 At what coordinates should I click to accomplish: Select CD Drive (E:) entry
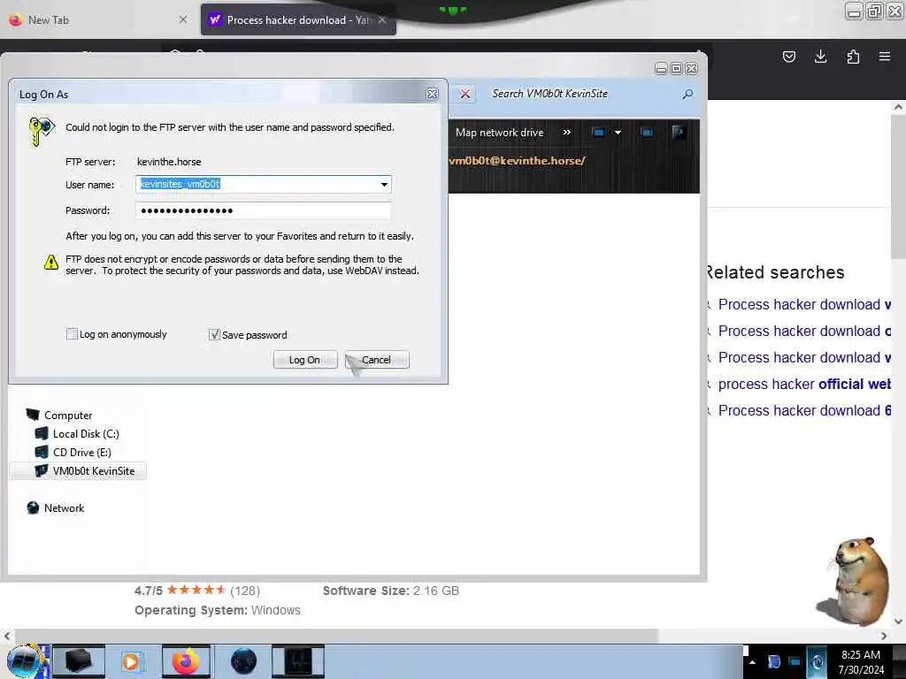(x=81, y=452)
